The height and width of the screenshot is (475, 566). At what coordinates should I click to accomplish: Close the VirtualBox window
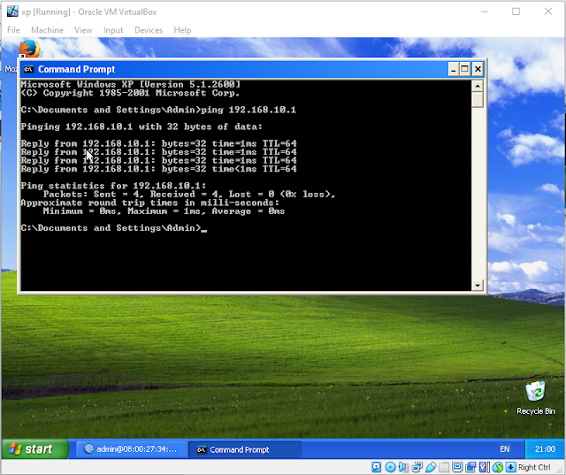pos(548,11)
